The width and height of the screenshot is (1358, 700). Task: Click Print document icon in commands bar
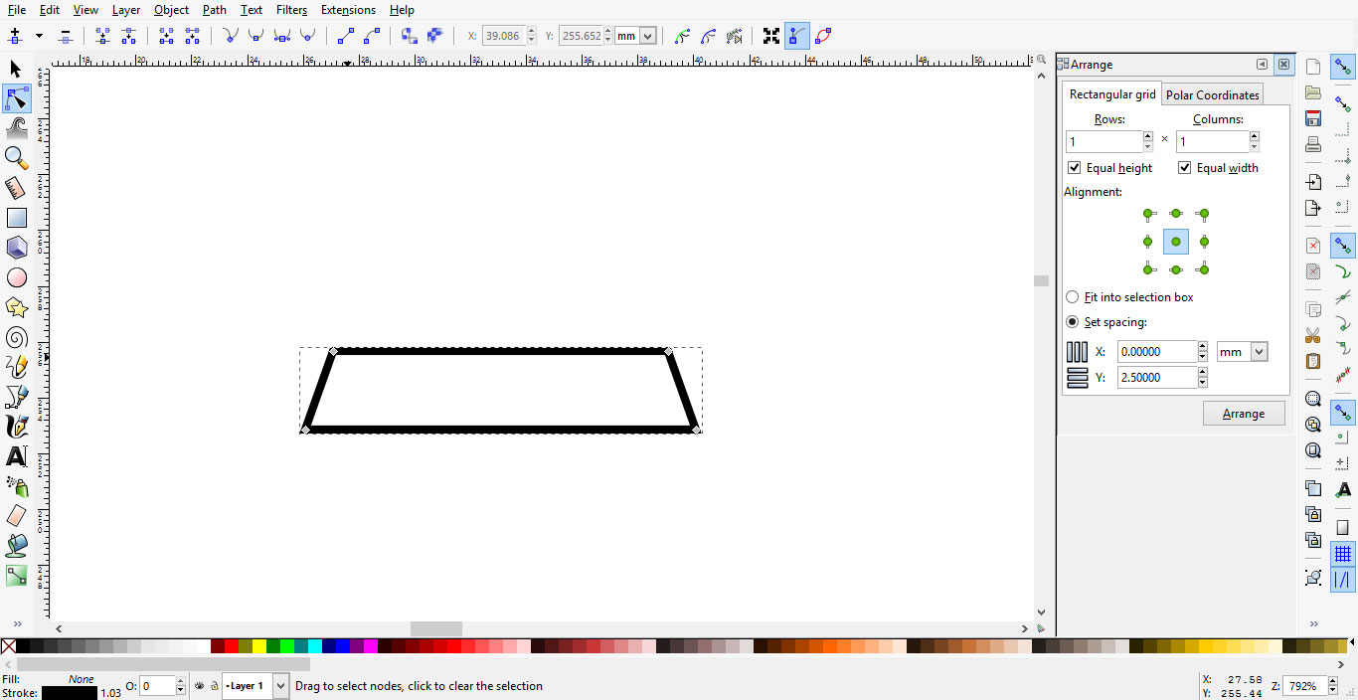click(x=1313, y=144)
